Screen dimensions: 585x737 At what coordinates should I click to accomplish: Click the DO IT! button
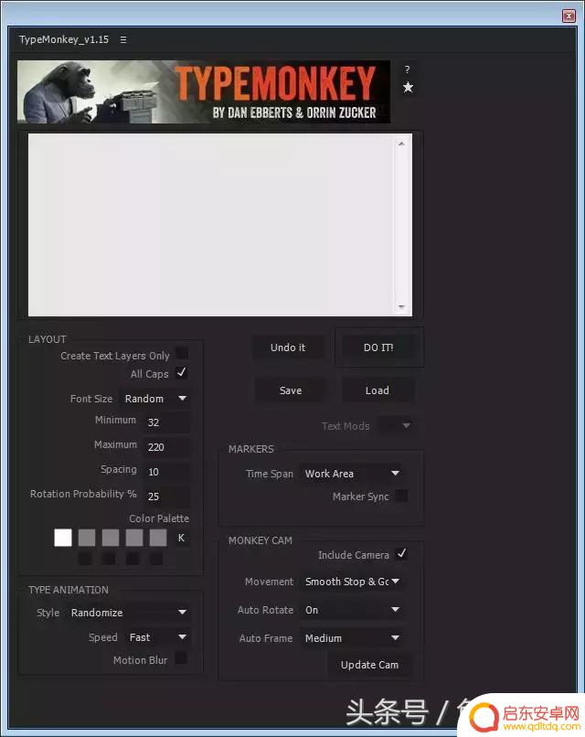point(378,347)
